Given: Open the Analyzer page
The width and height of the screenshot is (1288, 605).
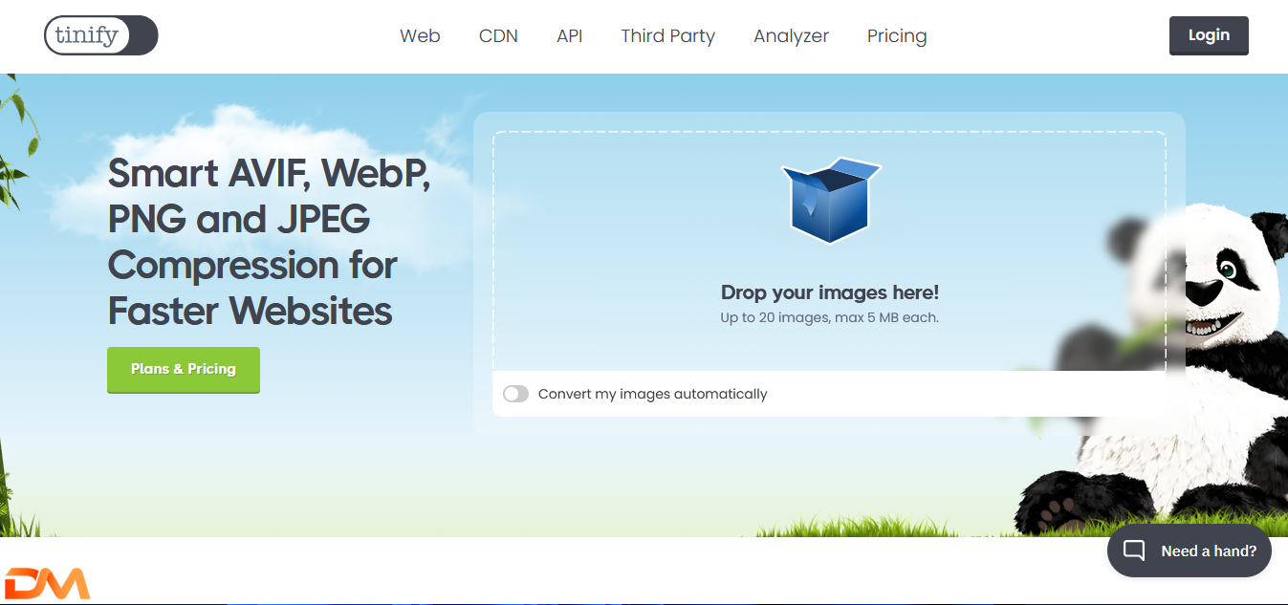Looking at the screenshot, I should tap(791, 36).
